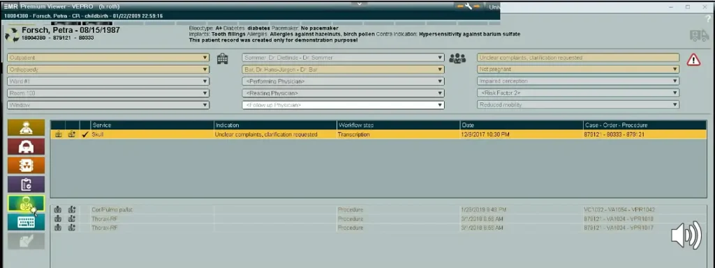Screen dimensions: 715x268
Task: Click the recycle arrows icon beside patient name
Action: [x=12, y=35]
